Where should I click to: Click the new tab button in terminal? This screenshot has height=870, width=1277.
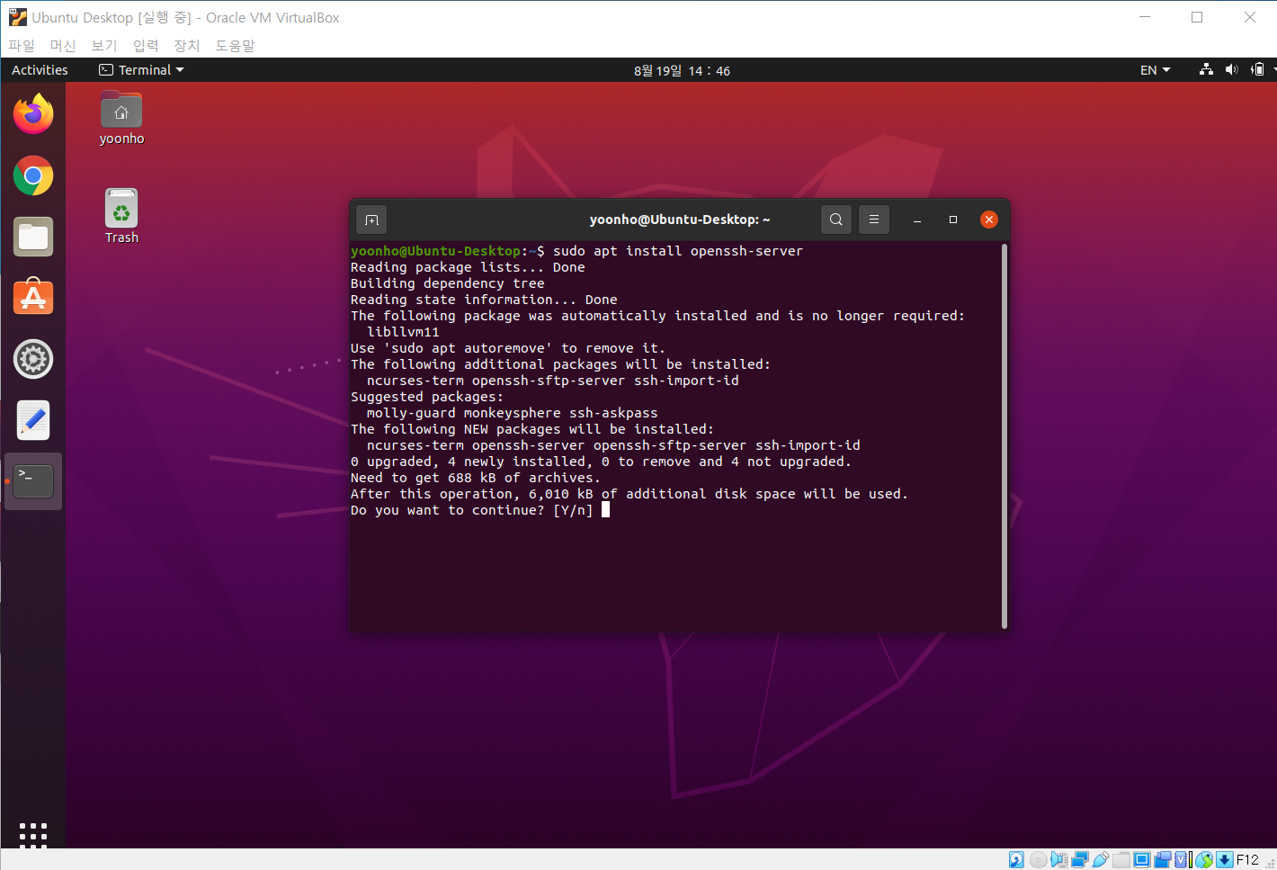pos(371,220)
